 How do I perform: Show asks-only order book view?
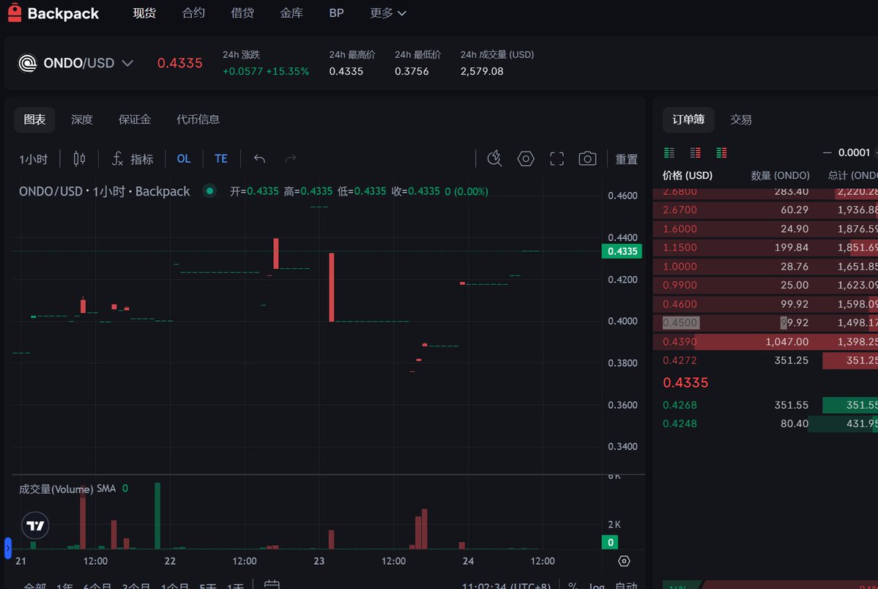click(696, 152)
